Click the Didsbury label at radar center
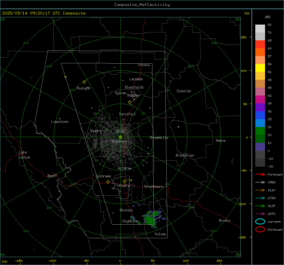284x265 pixels. coord(119,141)
